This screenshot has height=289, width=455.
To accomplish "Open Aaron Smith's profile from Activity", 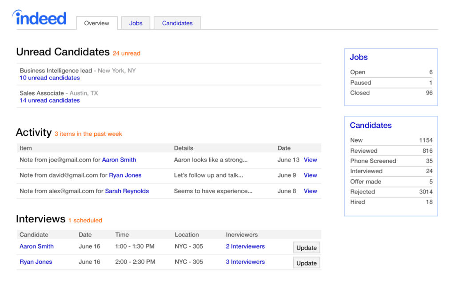I will pyautogui.click(x=119, y=160).
